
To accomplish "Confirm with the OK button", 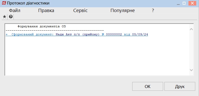I will tap(148, 86).
